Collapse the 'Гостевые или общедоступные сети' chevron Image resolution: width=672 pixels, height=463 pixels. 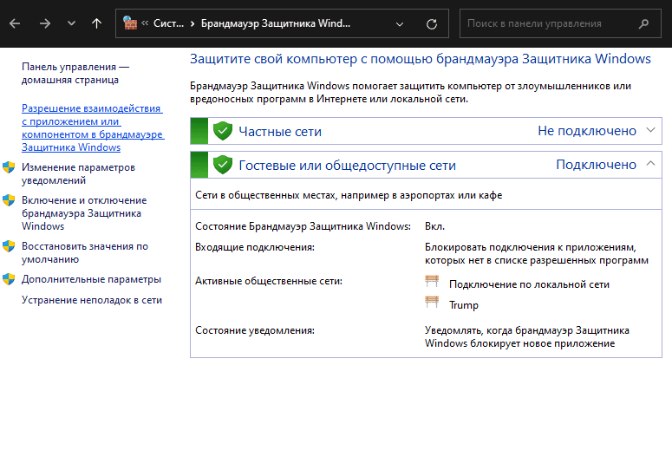650,163
